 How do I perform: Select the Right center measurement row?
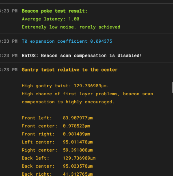coord(57,150)
